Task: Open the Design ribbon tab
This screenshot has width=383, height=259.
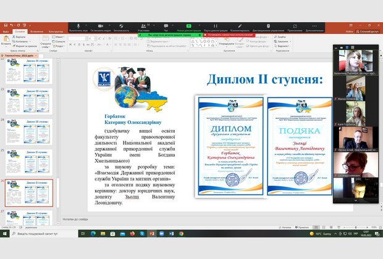Action: [56, 31]
